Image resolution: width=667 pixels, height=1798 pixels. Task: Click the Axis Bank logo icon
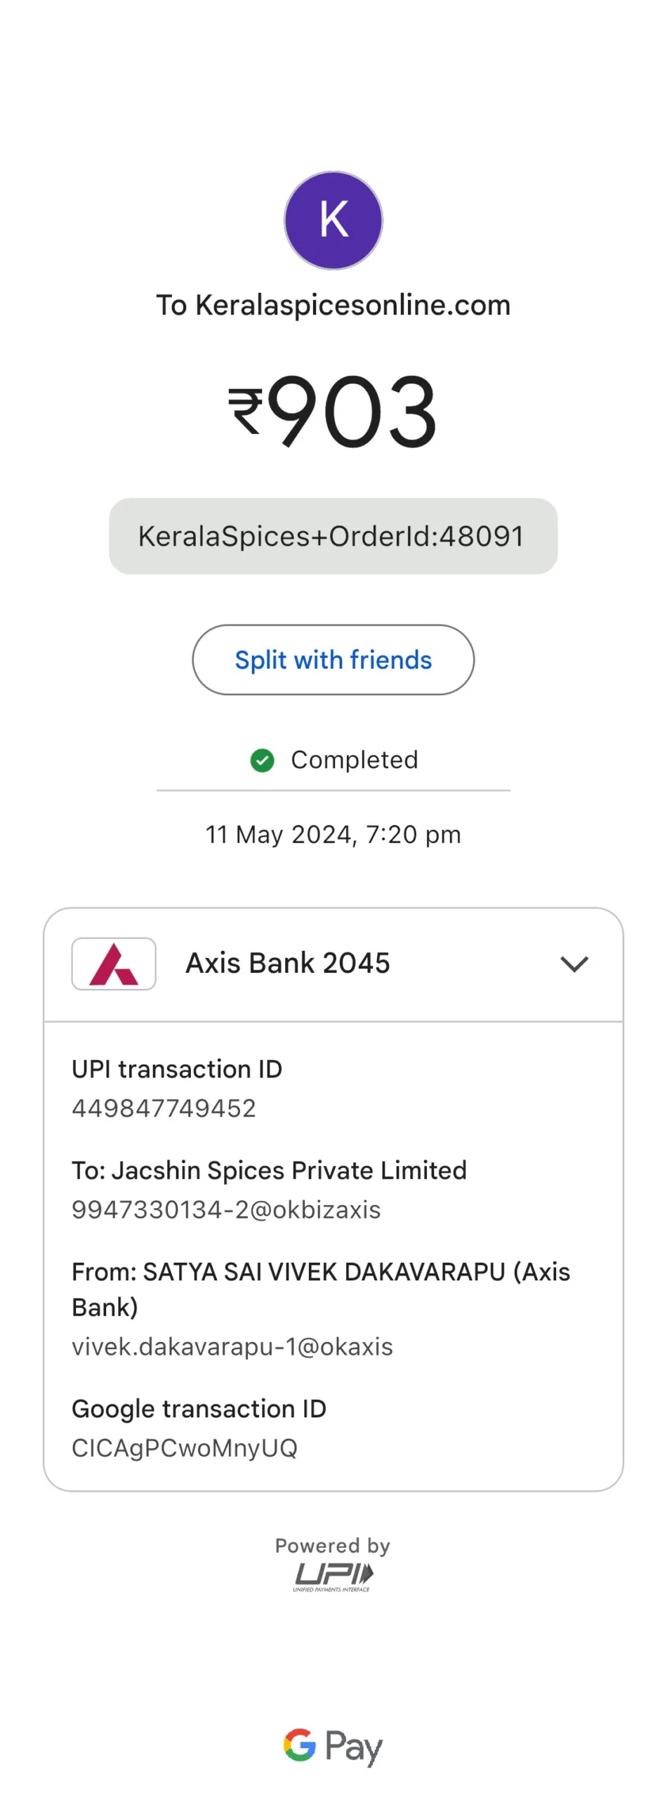coord(114,964)
